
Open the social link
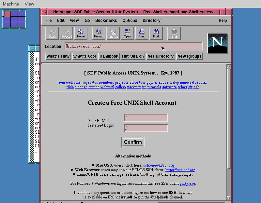click(202, 82)
